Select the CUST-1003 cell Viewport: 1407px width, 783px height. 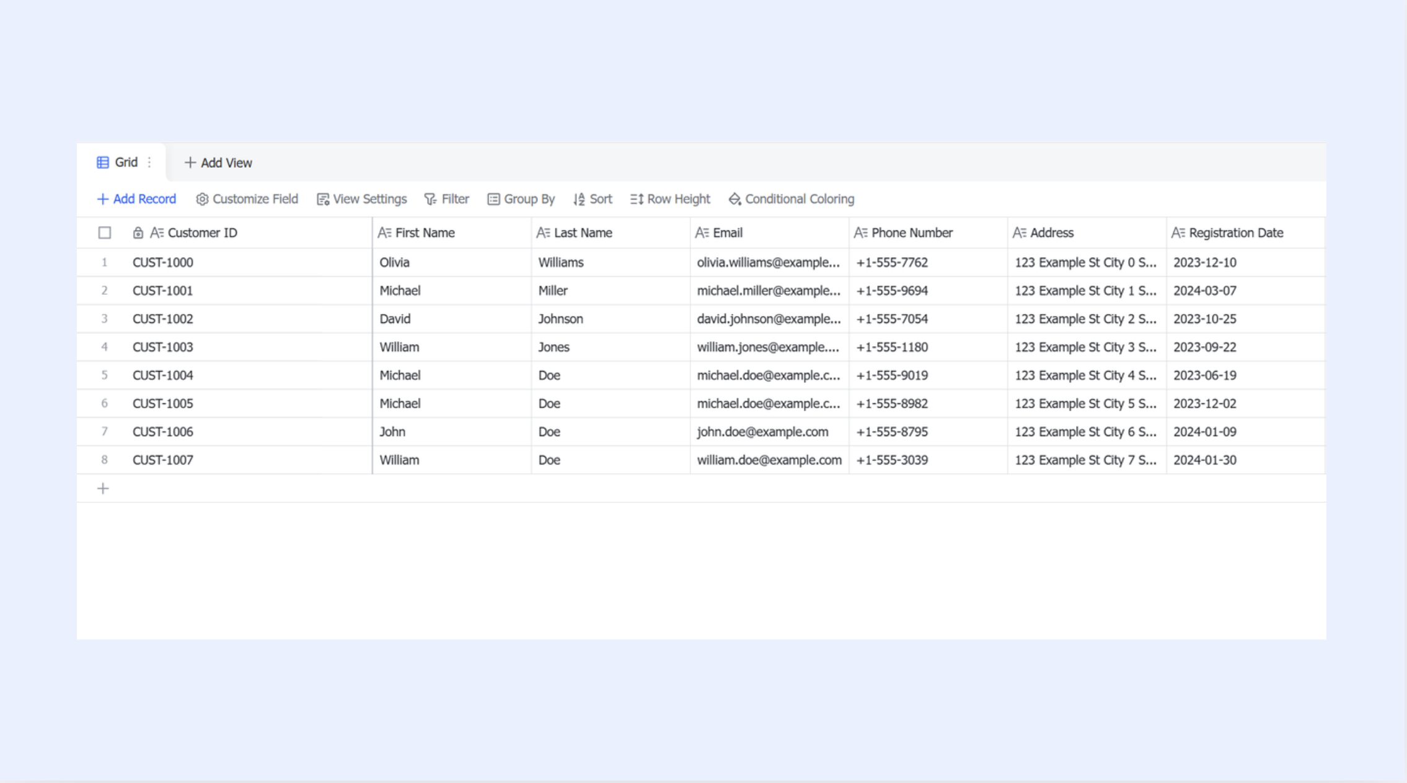(248, 347)
